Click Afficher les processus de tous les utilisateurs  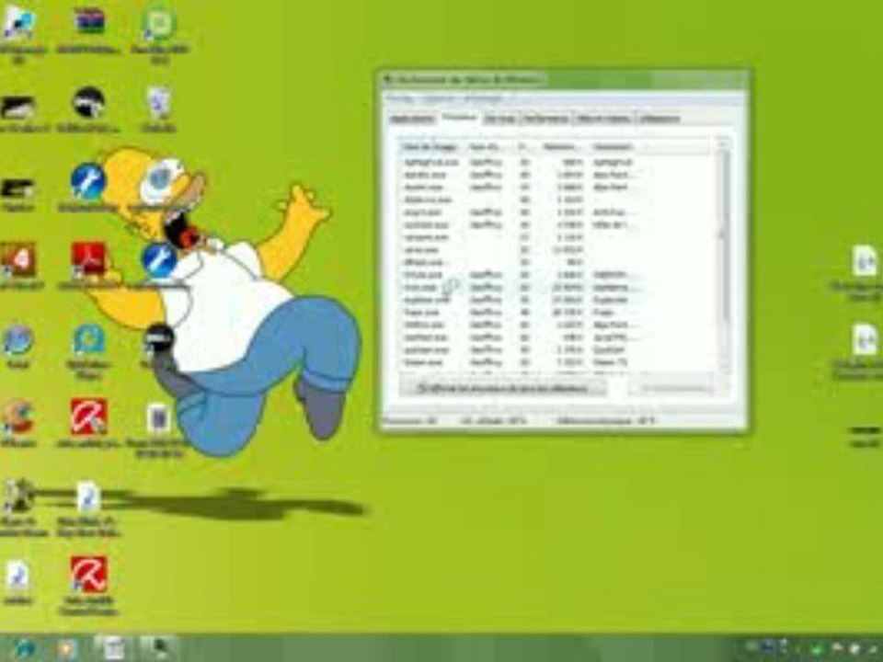503,388
